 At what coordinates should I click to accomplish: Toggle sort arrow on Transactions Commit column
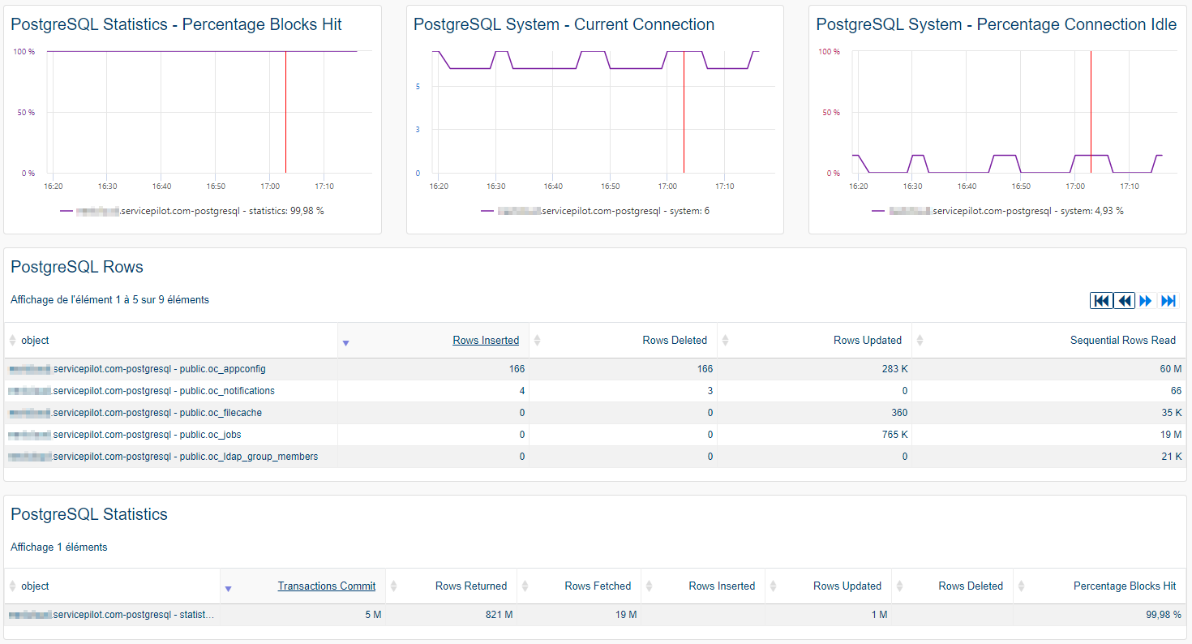[228, 589]
